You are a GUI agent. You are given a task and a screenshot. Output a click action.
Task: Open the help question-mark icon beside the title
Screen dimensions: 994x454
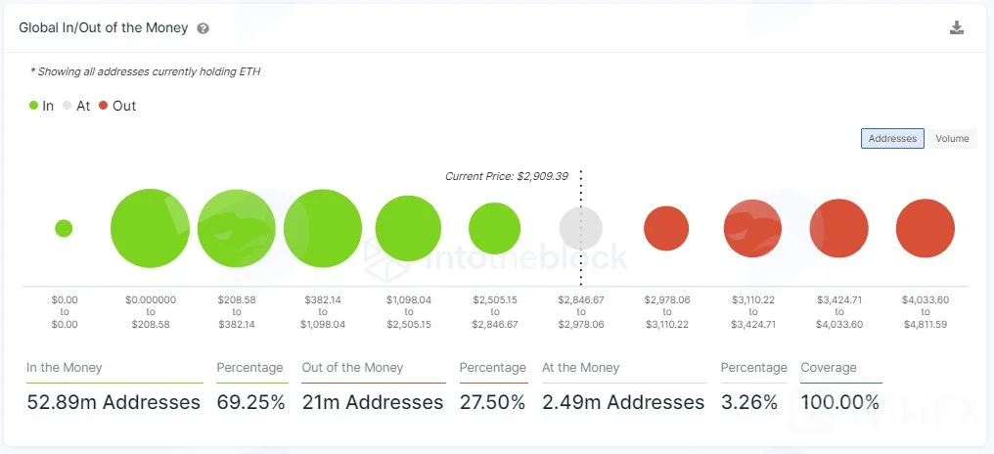(203, 28)
